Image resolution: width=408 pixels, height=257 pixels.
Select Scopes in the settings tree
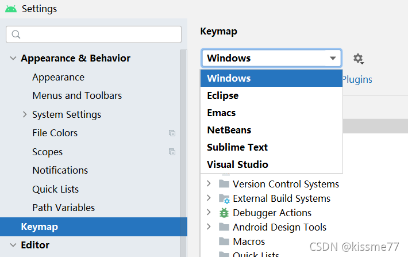[x=47, y=152]
